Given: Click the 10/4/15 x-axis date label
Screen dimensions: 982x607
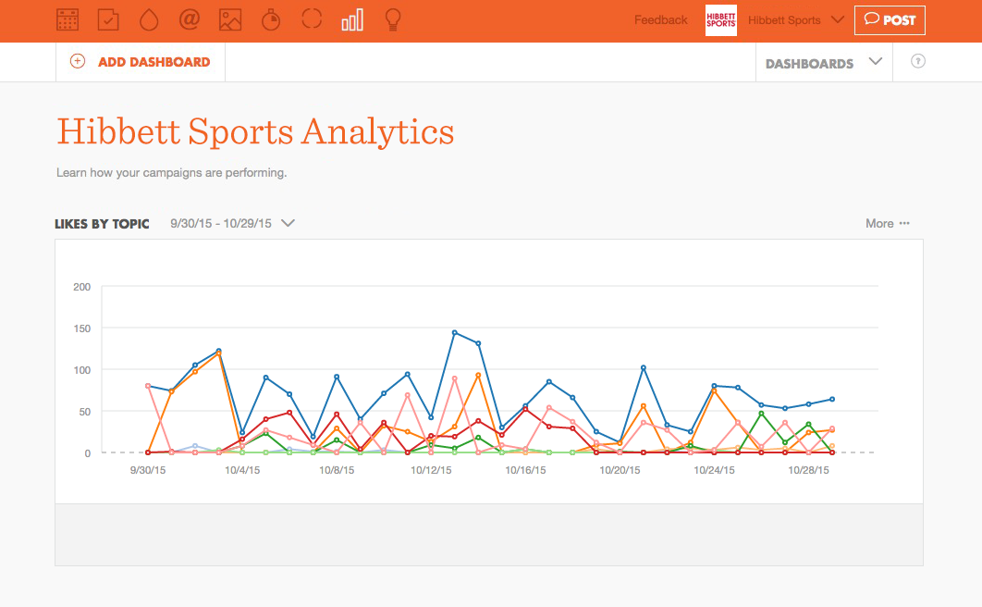Looking at the screenshot, I should [242, 470].
